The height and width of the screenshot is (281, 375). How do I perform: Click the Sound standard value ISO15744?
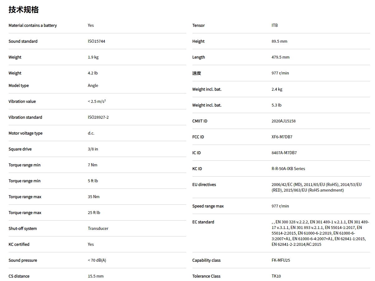pos(96,41)
